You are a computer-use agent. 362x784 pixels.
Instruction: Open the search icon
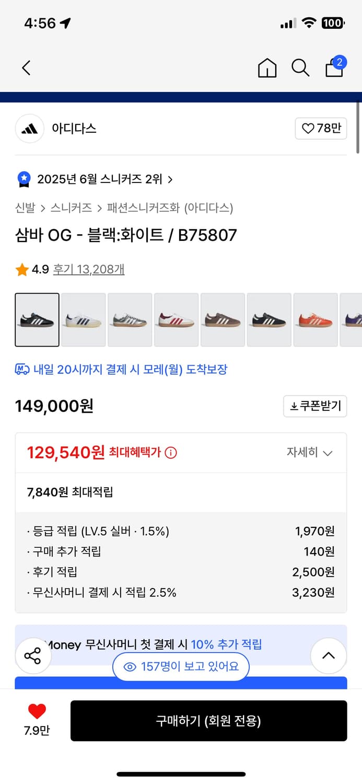[300, 67]
